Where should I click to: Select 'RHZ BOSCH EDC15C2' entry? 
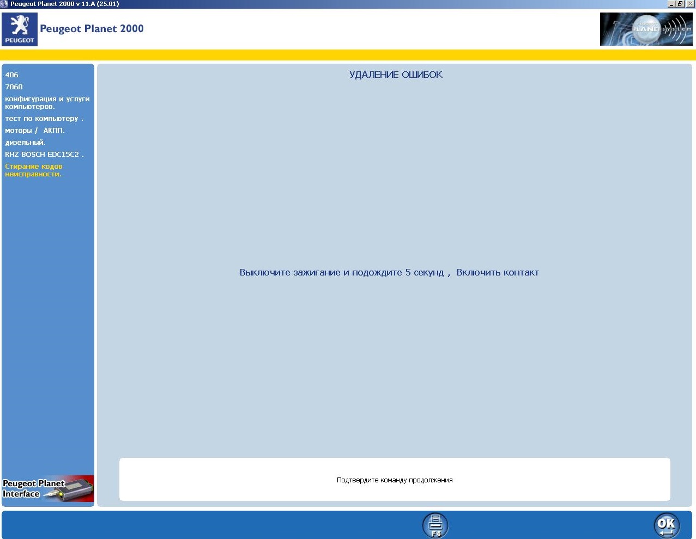pyautogui.click(x=44, y=155)
